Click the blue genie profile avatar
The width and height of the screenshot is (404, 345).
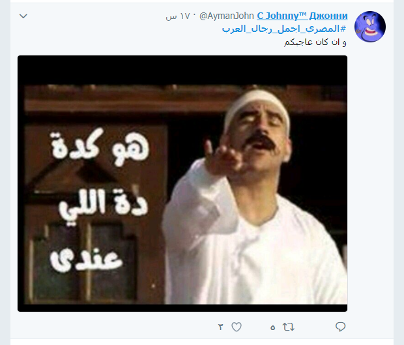[x=370, y=27]
